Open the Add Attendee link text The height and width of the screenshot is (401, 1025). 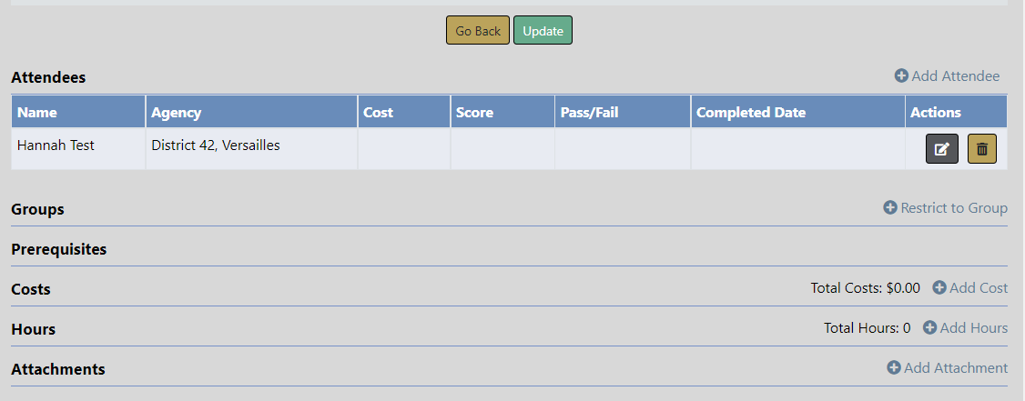tap(956, 76)
